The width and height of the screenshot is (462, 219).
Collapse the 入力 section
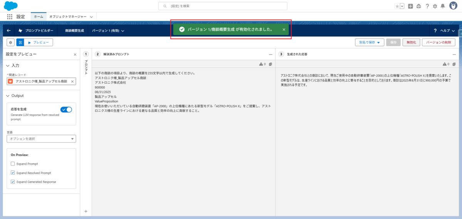[8, 66]
